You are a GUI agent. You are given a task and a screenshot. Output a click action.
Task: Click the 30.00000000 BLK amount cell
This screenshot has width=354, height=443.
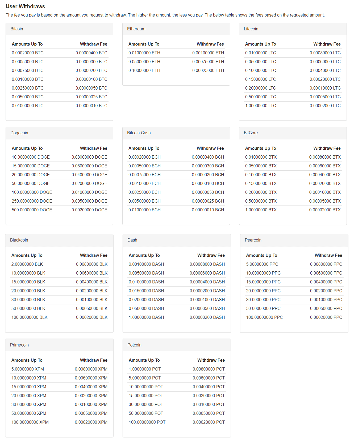click(28, 300)
